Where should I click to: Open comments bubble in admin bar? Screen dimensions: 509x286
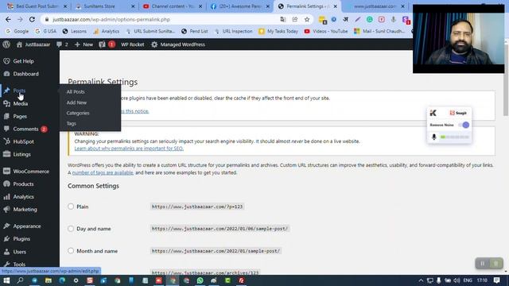[x=62, y=44]
